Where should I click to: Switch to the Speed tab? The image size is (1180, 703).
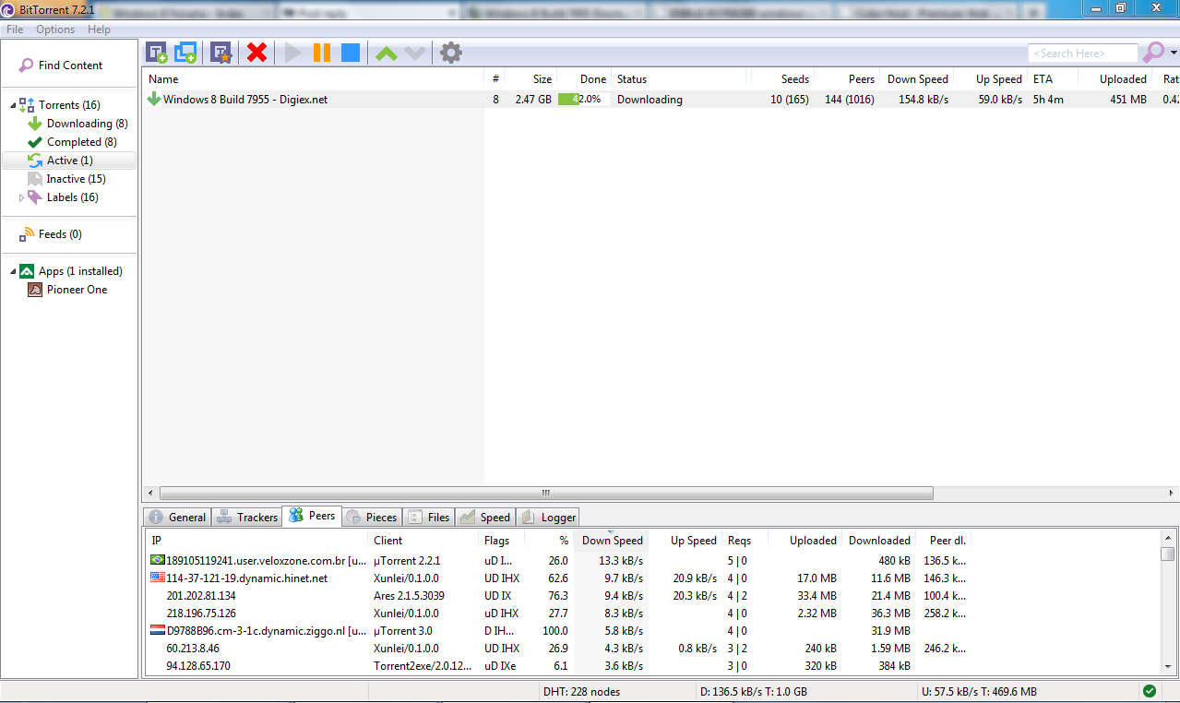pyautogui.click(x=485, y=518)
